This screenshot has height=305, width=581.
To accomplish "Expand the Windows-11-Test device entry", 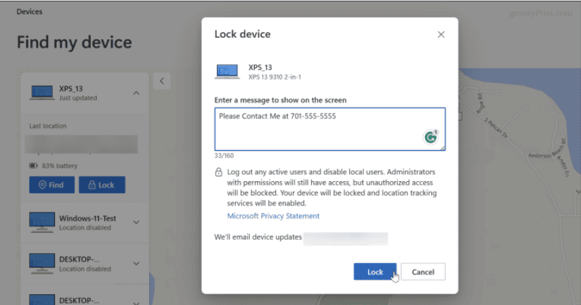I will pyautogui.click(x=136, y=222).
